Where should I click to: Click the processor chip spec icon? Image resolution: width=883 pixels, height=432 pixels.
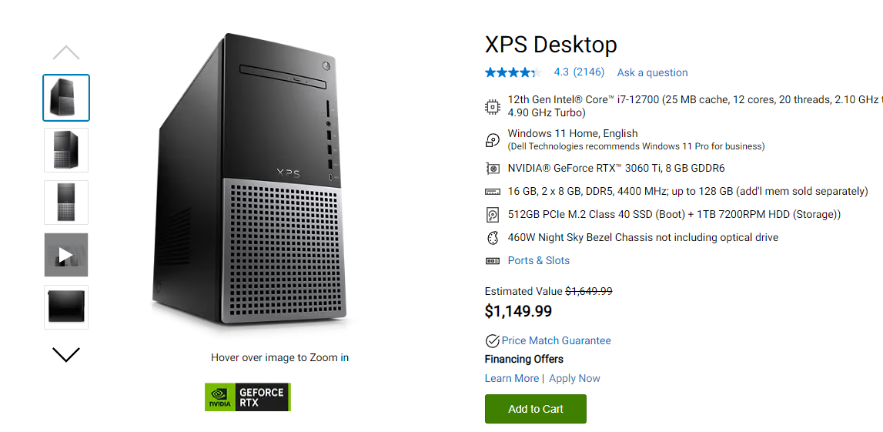(493, 106)
